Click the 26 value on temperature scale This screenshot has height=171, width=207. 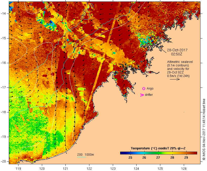click(144, 158)
